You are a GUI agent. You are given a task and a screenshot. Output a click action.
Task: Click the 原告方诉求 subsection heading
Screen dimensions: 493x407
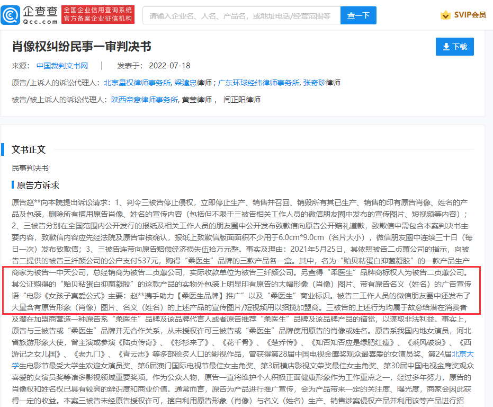coord(38,185)
